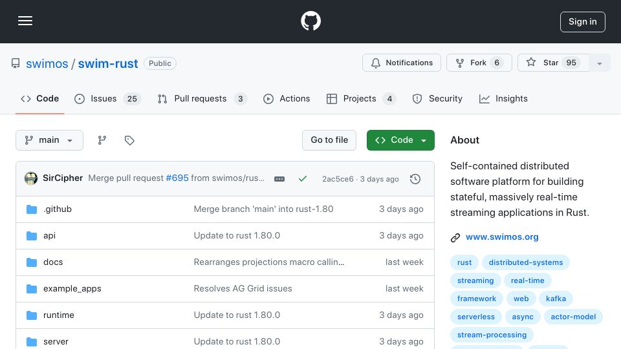The width and height of the screenshot is (621, 349).
Task: Open "Rearranges projections macro callin…" commit message
Action: pyautogui.click(x=269, y=262)
